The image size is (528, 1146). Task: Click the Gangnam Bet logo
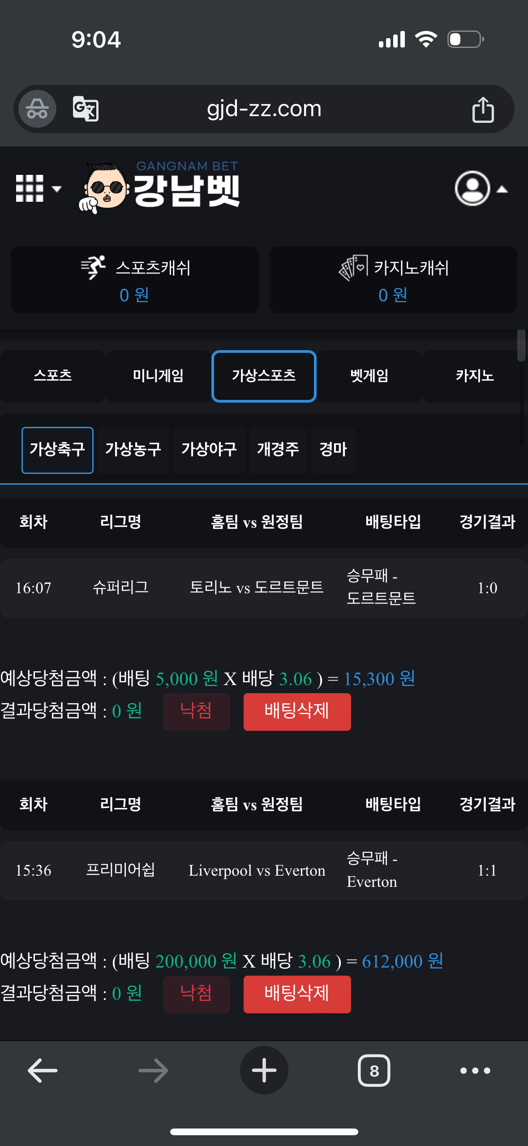[x=160, y=187]
